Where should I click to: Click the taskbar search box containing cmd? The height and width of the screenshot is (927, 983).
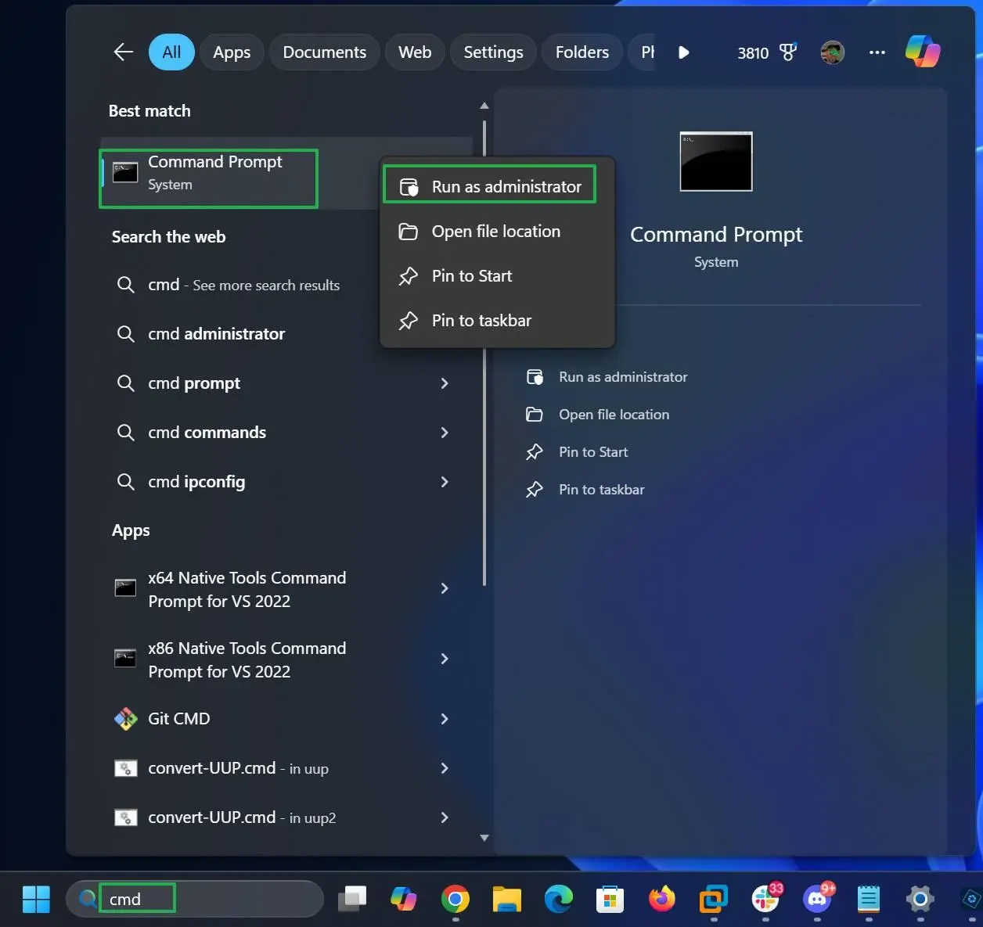tap(195, 899)
